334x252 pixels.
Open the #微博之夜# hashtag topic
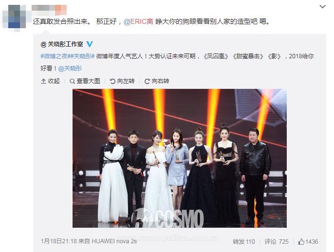[54, 56]
